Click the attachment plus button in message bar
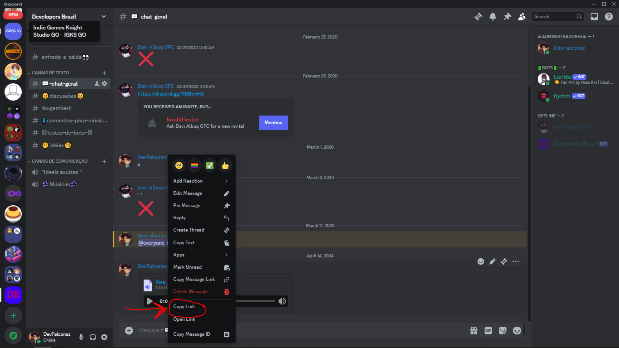Screen dimensions: 619x348 click(129, 331)
